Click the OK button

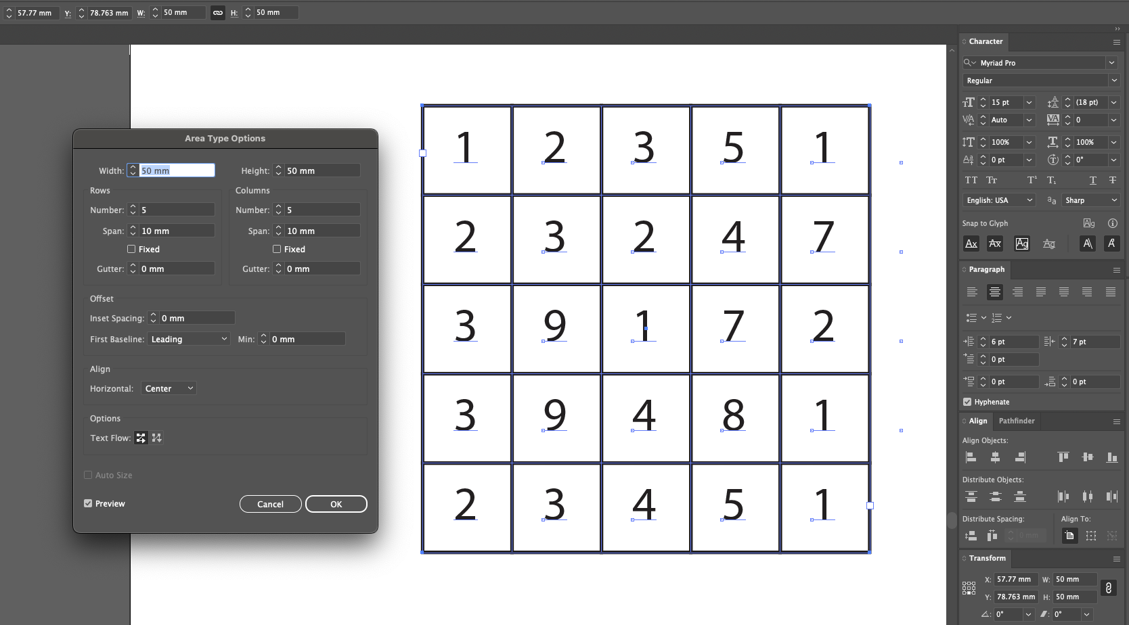click(x=336, y=504)
